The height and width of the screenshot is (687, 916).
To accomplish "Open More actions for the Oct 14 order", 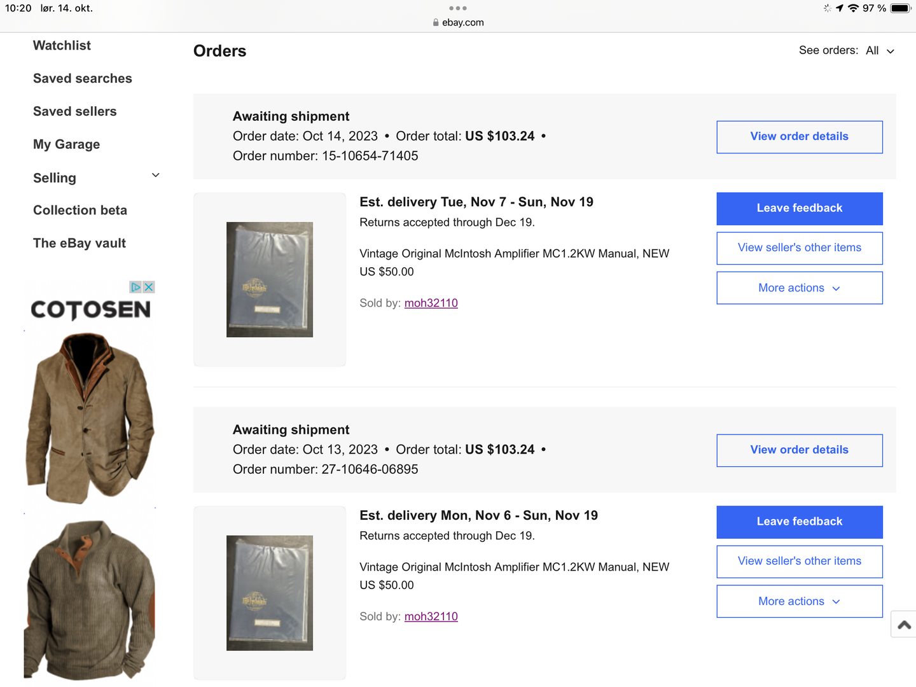I will pyautogui.click(x=799, y=288).
